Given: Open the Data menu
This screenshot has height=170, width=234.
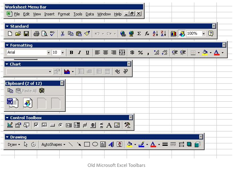Looking at the screenshot, I should [x=90, y=14].
